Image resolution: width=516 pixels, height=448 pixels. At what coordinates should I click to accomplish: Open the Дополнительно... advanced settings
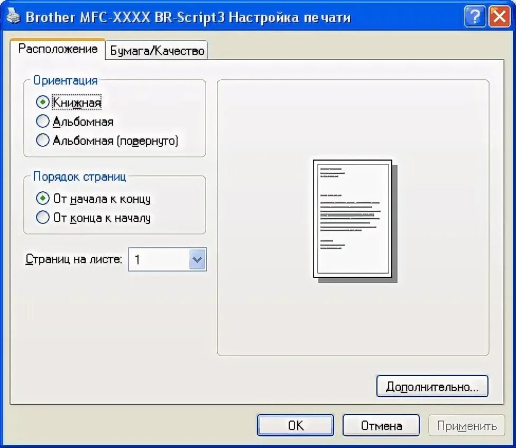coord(432,387)
